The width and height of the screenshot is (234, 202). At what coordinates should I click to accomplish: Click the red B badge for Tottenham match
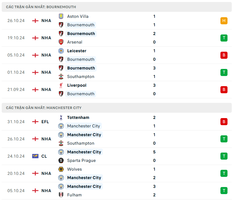pos(224,122)
